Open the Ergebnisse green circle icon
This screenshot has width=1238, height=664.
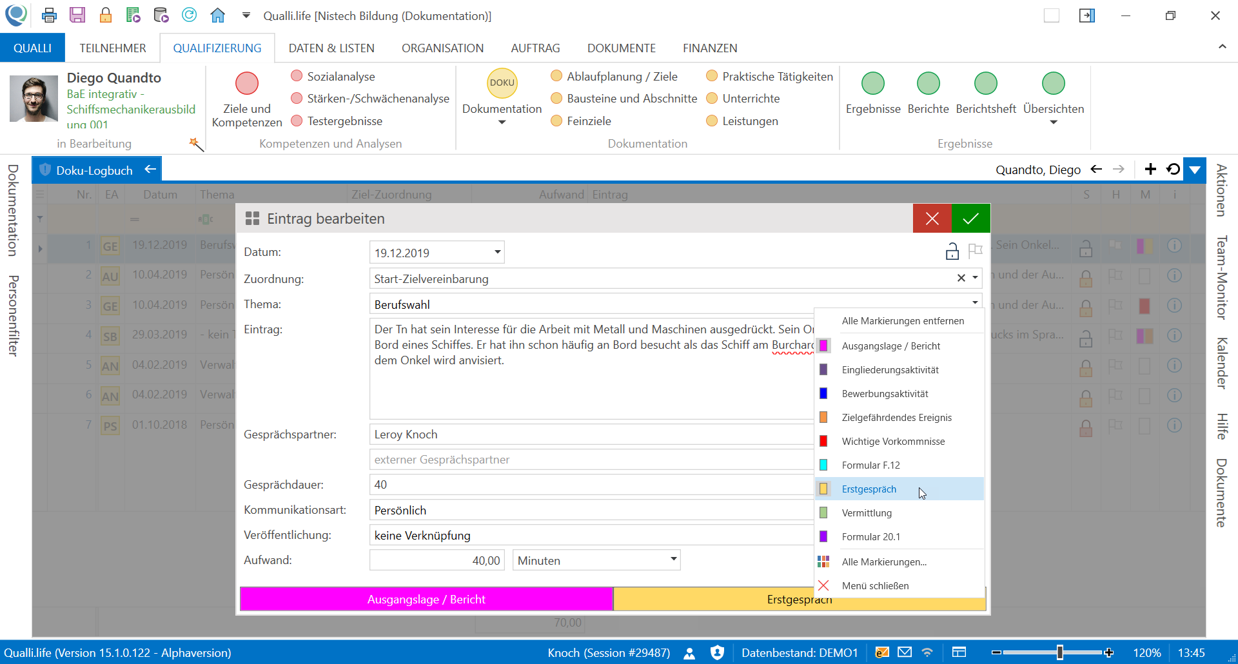pos(873,83)
